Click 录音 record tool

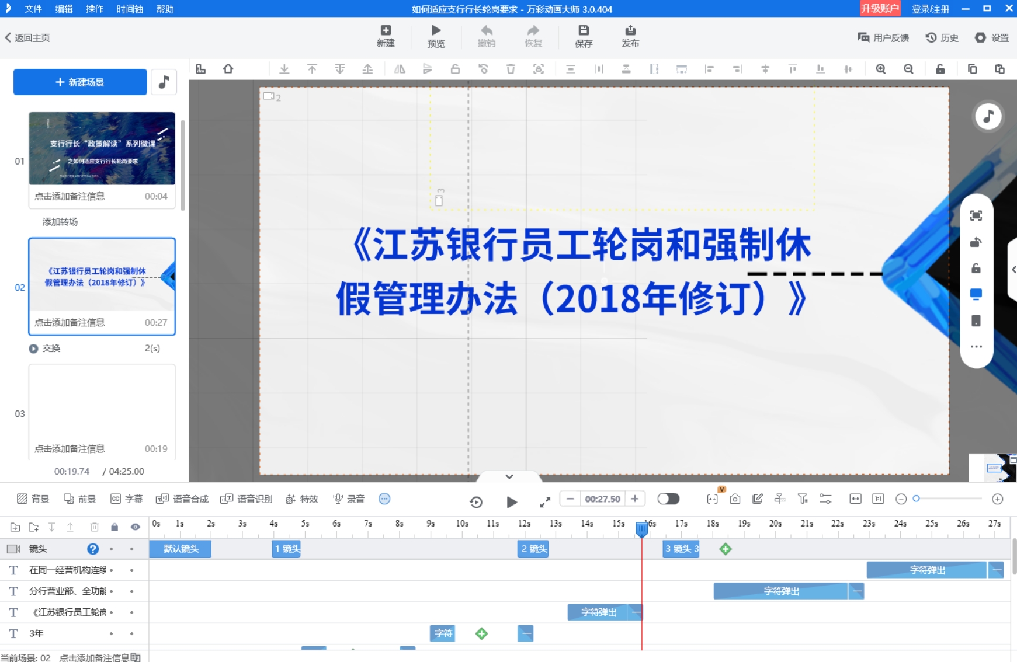pyautogui.click(x=349, y=499)
